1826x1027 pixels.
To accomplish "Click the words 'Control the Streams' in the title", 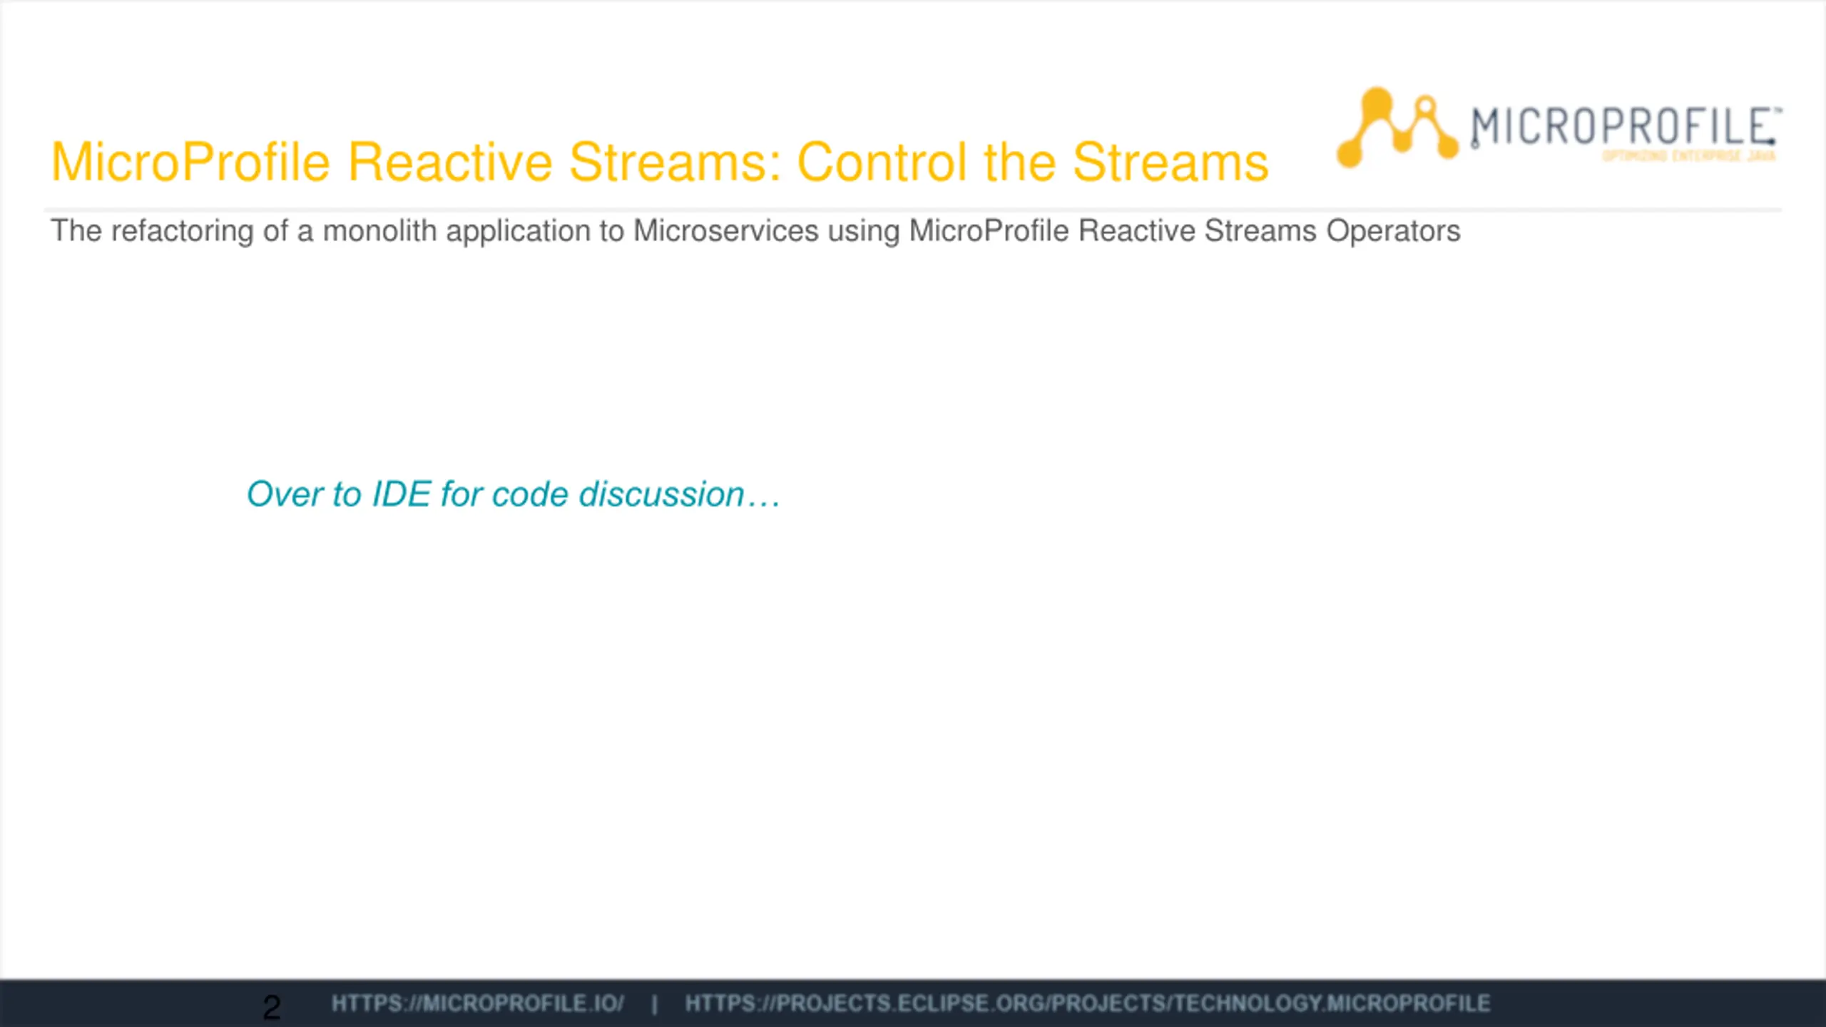I will tap(1032, 163).
